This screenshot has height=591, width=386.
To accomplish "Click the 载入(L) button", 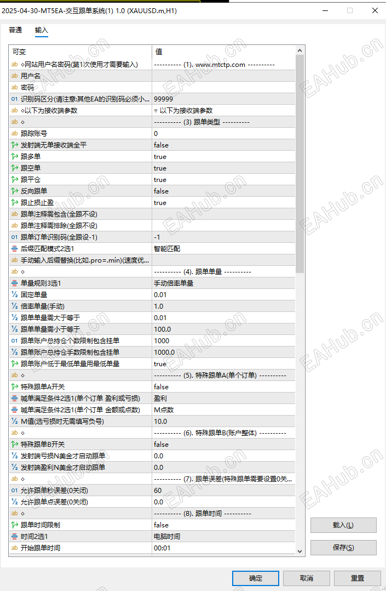I will pos(343,525).
